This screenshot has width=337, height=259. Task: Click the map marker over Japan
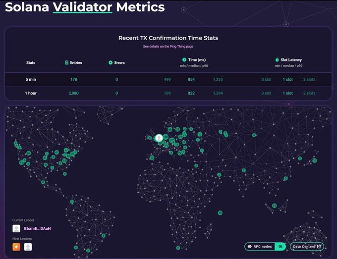coord(315,160)
